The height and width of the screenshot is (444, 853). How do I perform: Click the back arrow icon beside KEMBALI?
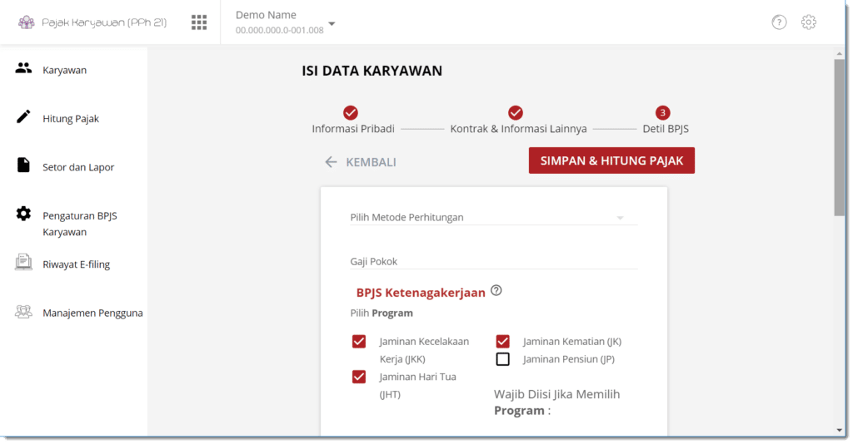331,162
